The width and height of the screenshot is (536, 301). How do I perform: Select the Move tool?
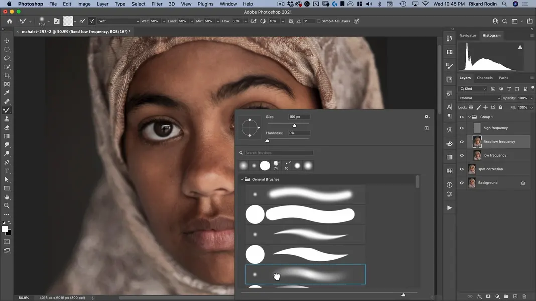[7, 40]
